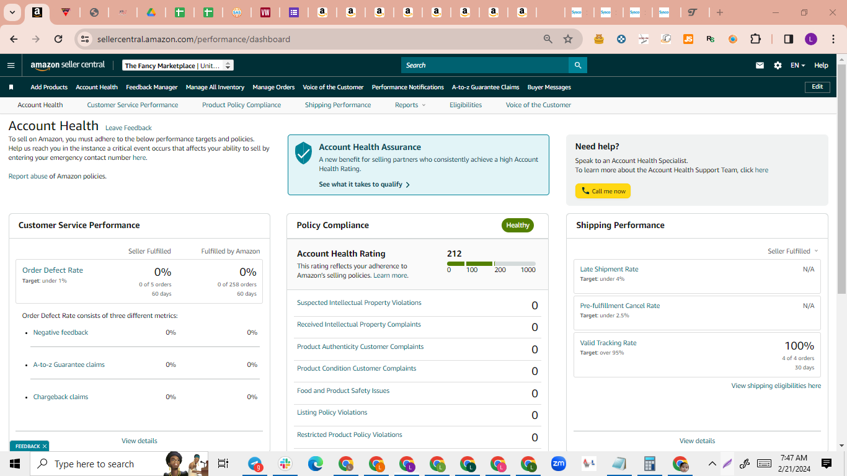The height and width of the screenshot is (476, 847).
Task: Open Manage All Inventory in the top menu
Action: tap(215, 87)
